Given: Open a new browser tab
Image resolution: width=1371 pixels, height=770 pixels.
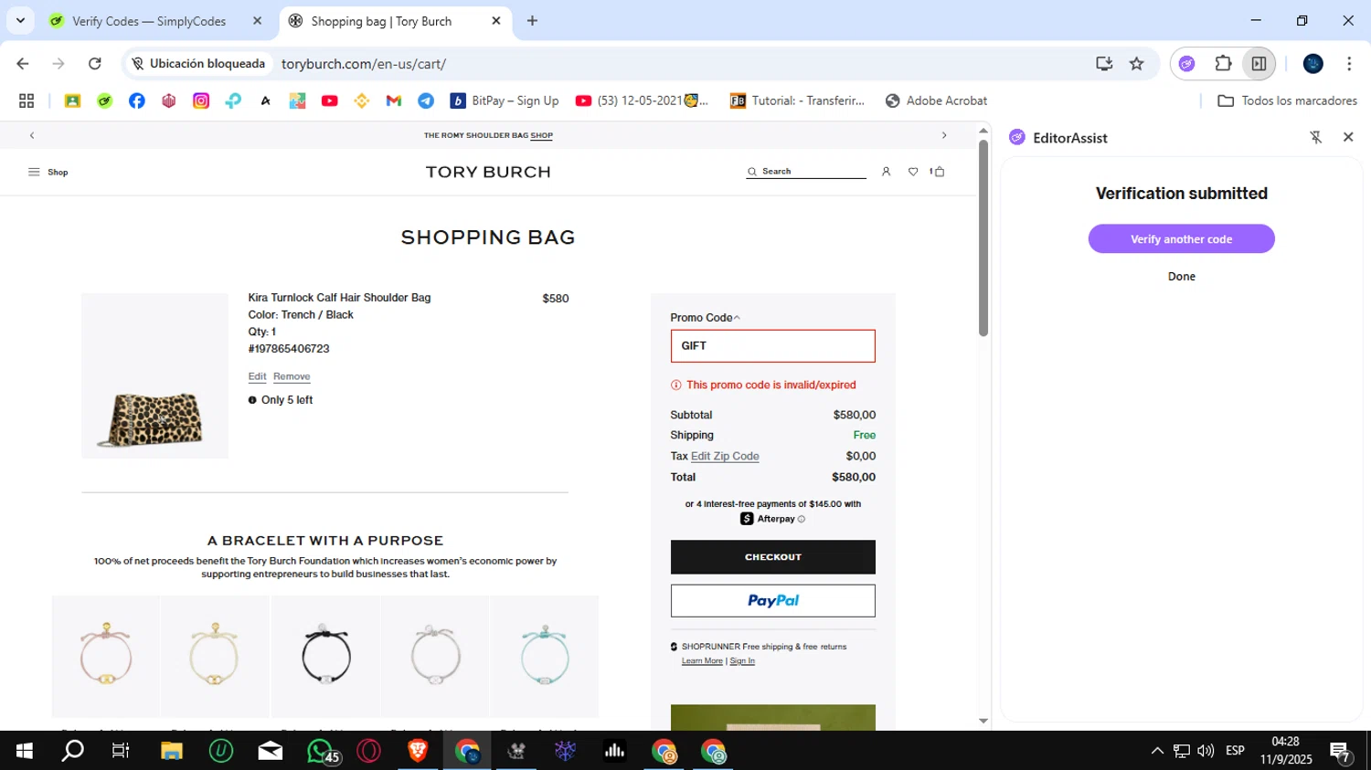Looking at the screenshot, I should tap(532, 21).
